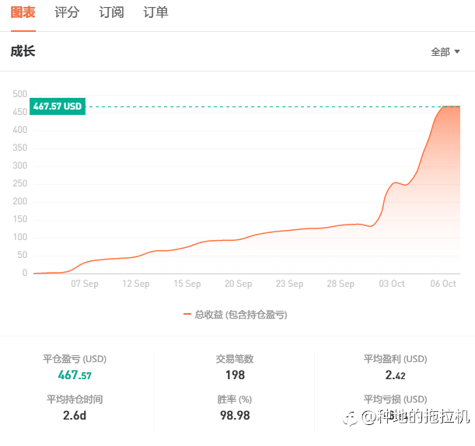Click the 交易笔数 value 198
475x446 pixels.
pos(235,375)
